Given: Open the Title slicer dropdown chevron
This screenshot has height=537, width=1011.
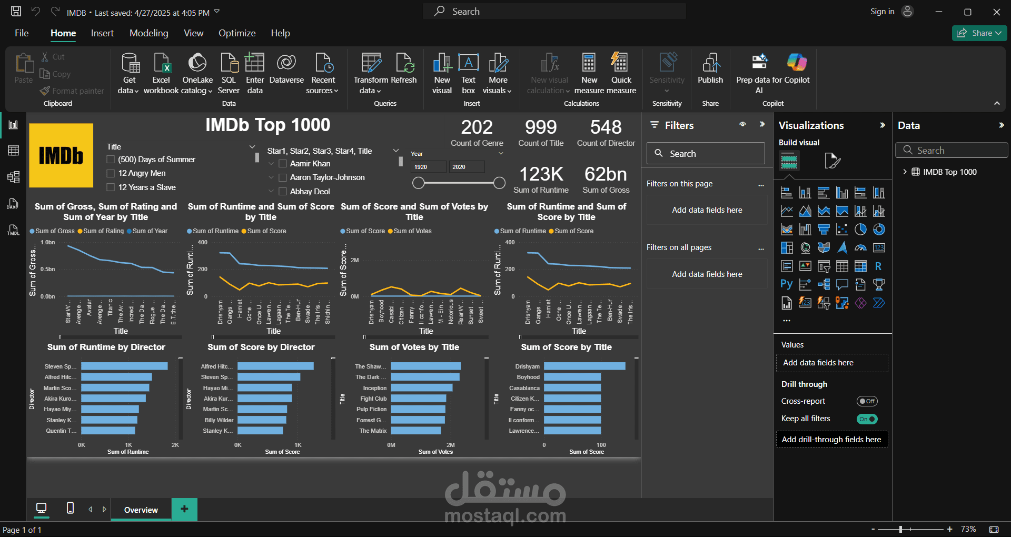Looking at the screenshot, I should coord(252,147).
